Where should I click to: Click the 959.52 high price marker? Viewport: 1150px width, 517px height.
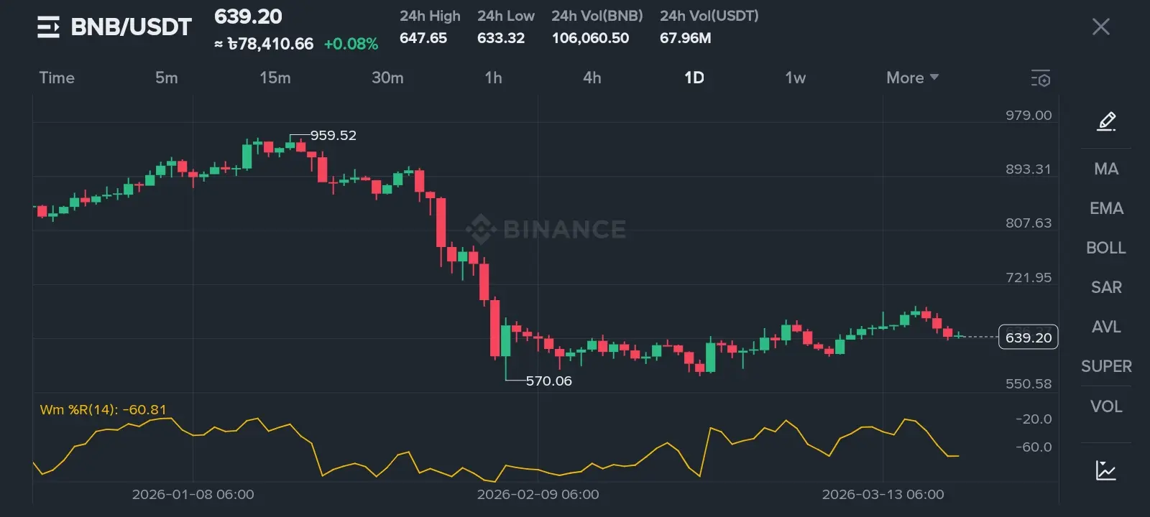(333, 136)
